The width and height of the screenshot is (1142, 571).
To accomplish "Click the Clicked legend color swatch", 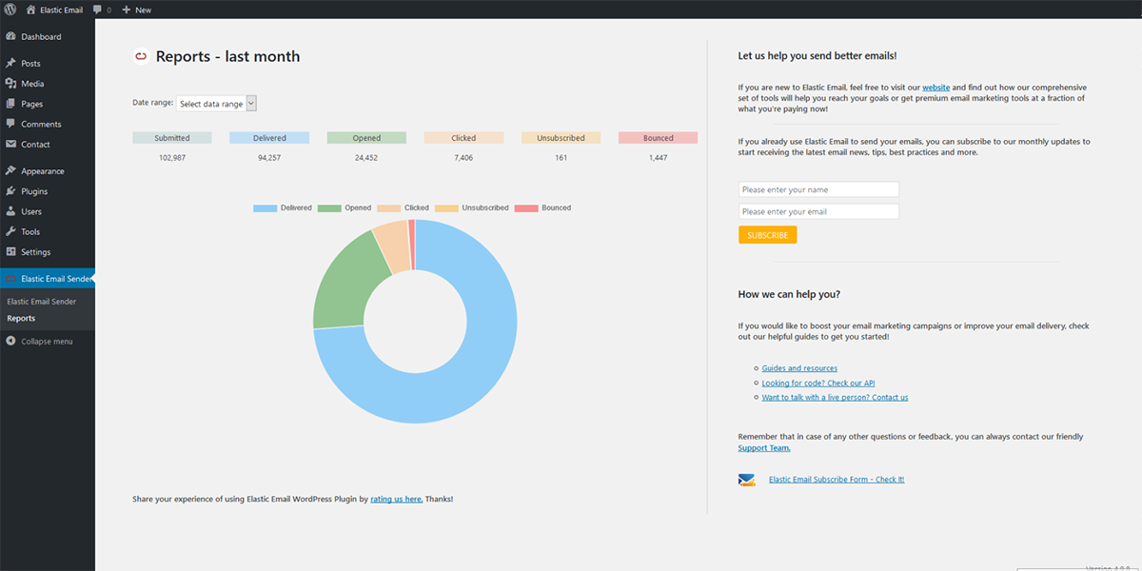I will pyautogui.click(x=388, y=207).
